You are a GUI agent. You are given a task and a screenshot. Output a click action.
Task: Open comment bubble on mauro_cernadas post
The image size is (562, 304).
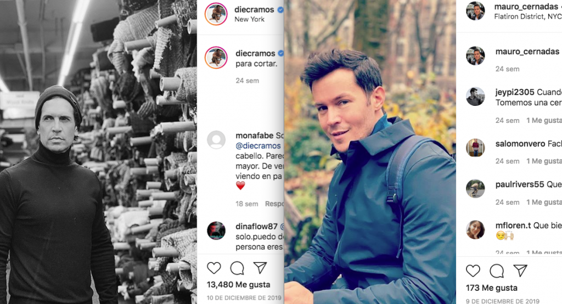[496, 271]
